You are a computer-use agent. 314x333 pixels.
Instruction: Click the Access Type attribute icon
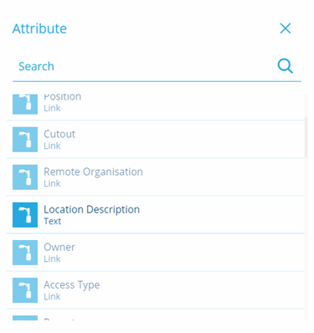coord(25,290)
